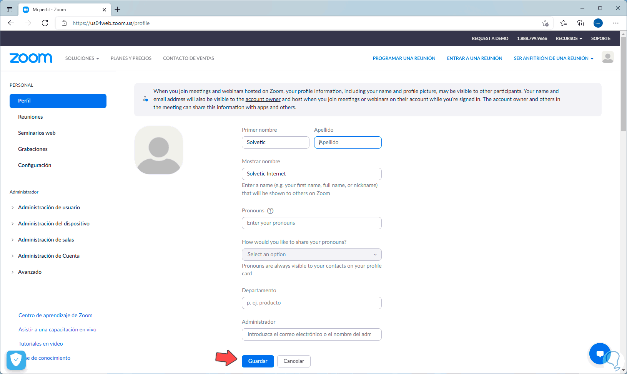Add this page to favorites

click(x=545, y=23)
